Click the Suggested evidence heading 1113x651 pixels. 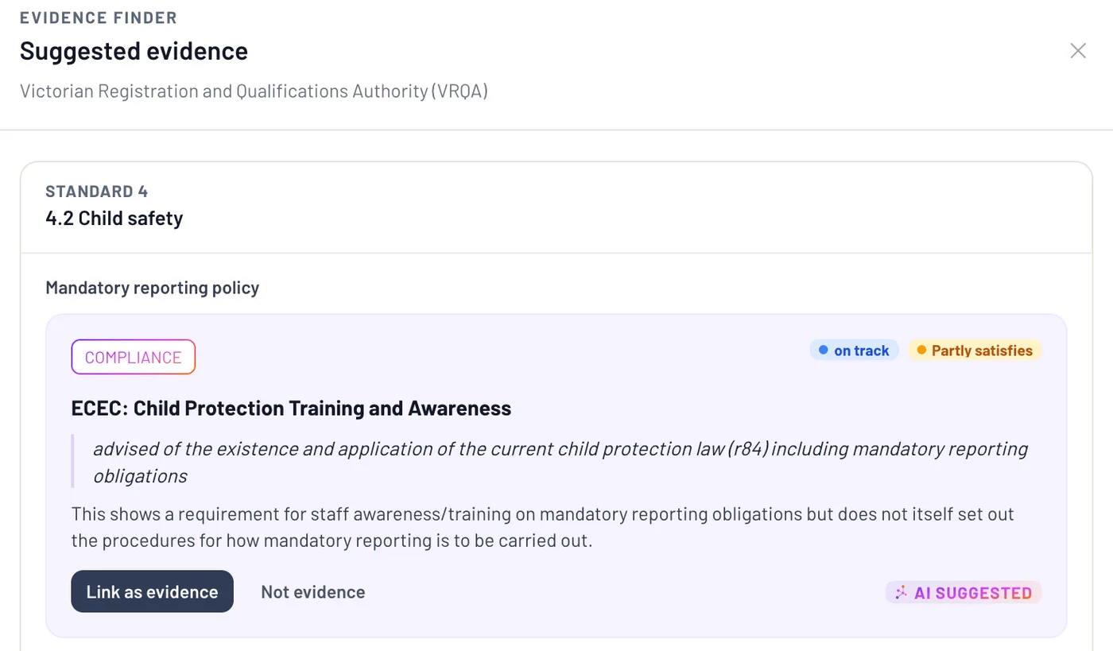134,51
